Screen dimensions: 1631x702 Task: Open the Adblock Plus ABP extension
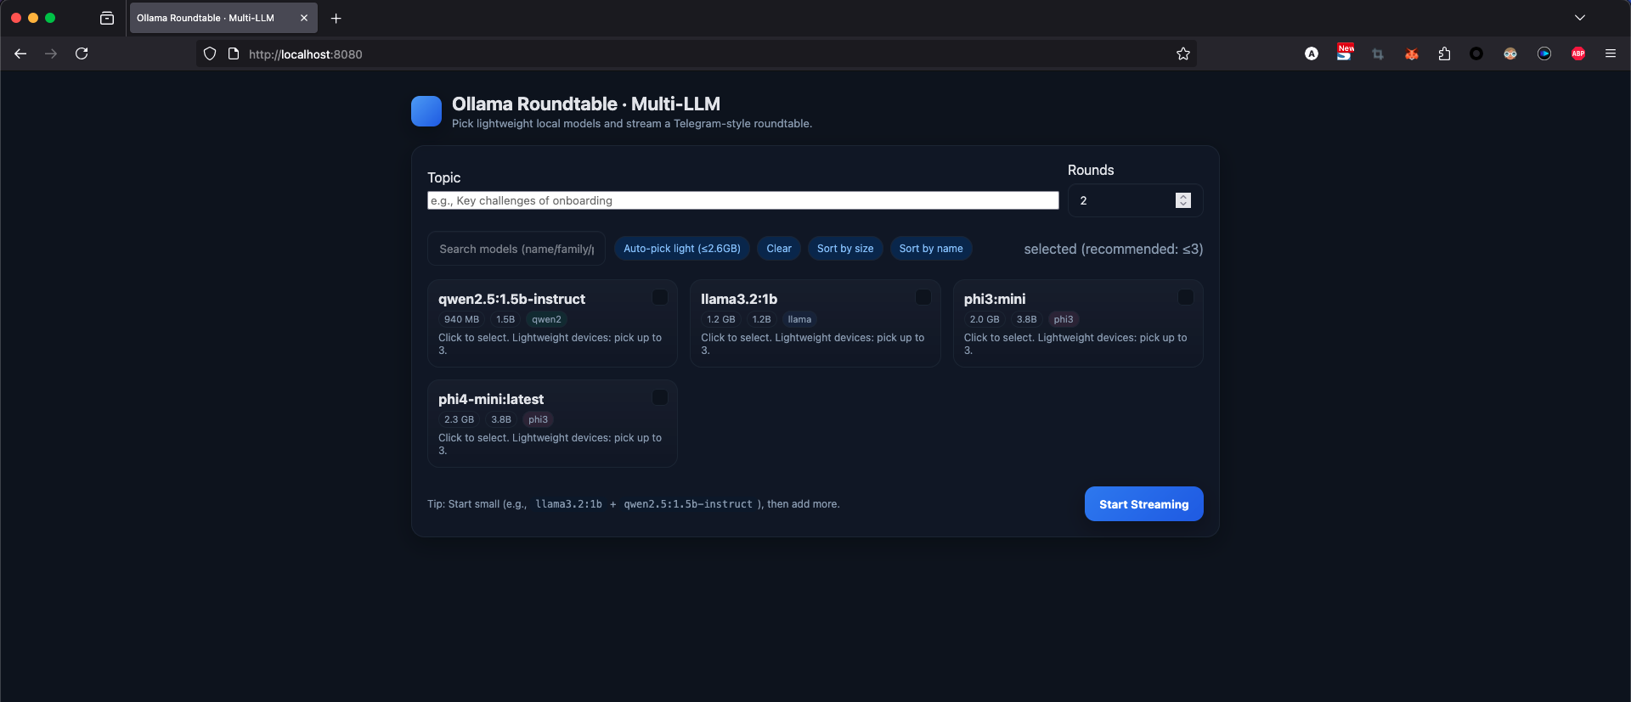pyautogui.click(x=1578, y=53)
